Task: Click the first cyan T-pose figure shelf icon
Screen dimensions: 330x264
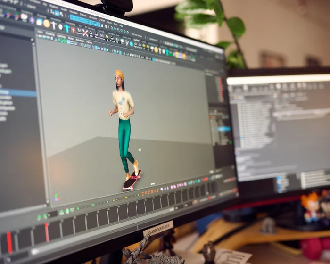Action: (x=67, y=29)
